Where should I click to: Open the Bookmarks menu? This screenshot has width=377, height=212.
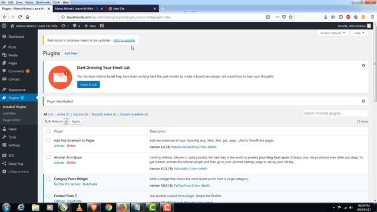pyautogui.click(x=43, y=2)
